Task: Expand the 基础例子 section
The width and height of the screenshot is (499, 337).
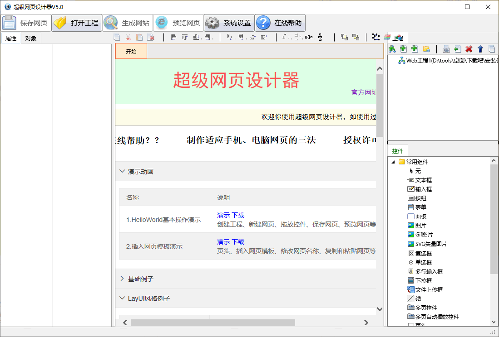Action: coord(245,279)
